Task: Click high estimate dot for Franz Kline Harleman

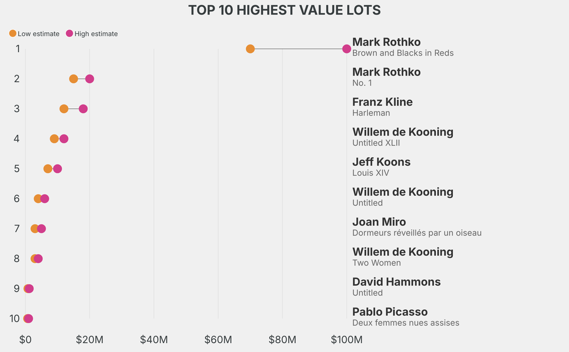Action: pos(83,109)
